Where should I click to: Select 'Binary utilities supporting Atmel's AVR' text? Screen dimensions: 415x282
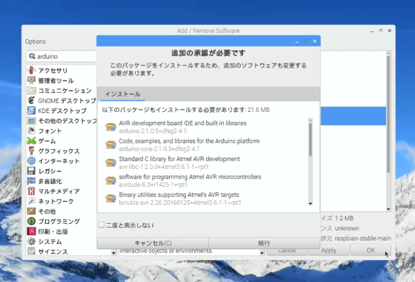[179, 195]
